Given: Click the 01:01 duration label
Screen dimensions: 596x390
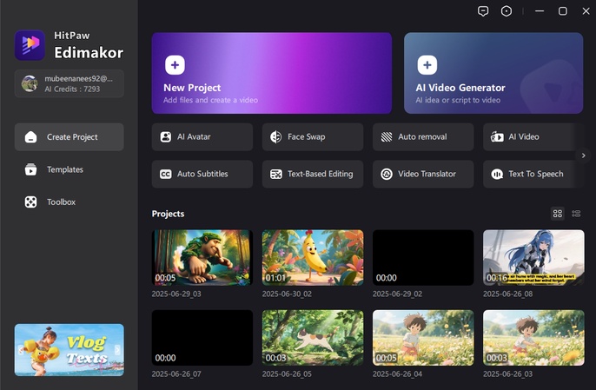Looking at the screenshot, I should [275, 278].
